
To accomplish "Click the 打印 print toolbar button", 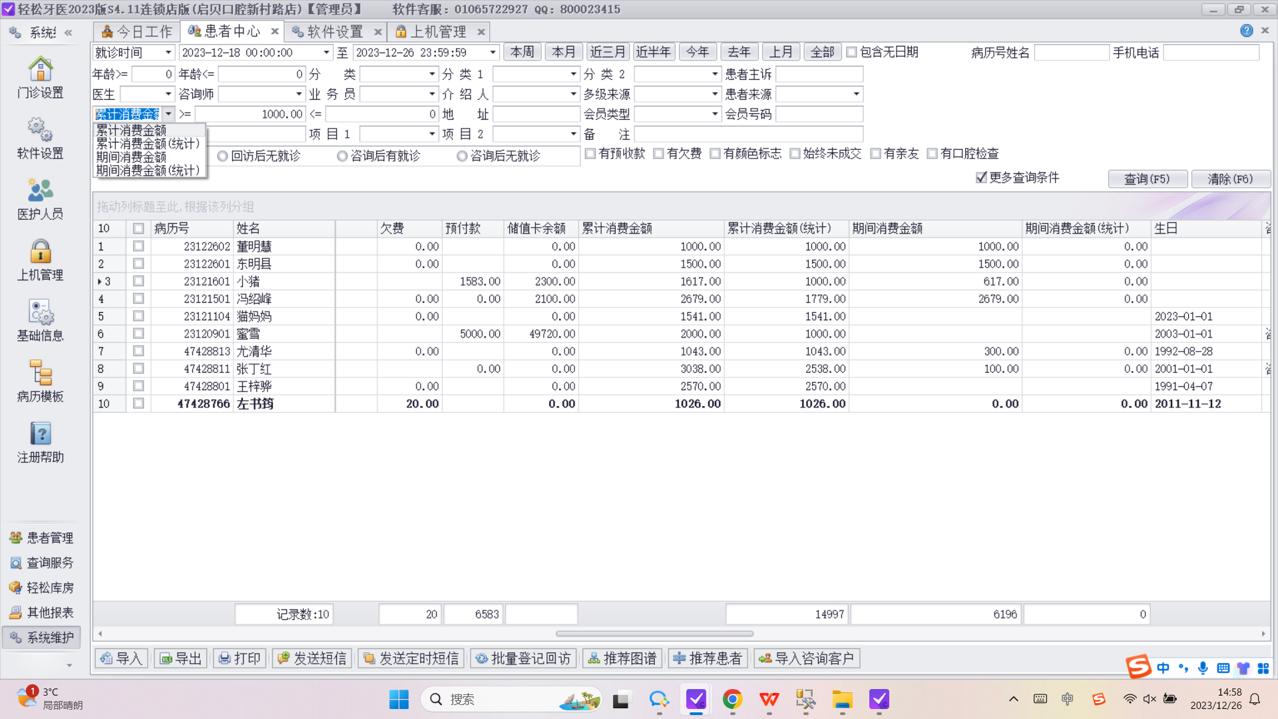I will tap(240, 658).
